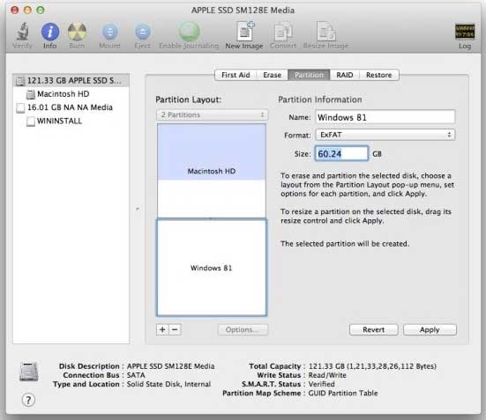Click 'The selected partition will be created.' text
This screenshot has height=420, width=486.
345,244
